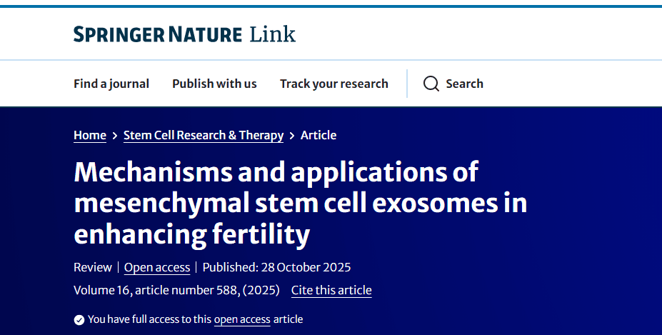Open the Cite this article link
This screenshot has height=335, width=662.
[331, 290]
